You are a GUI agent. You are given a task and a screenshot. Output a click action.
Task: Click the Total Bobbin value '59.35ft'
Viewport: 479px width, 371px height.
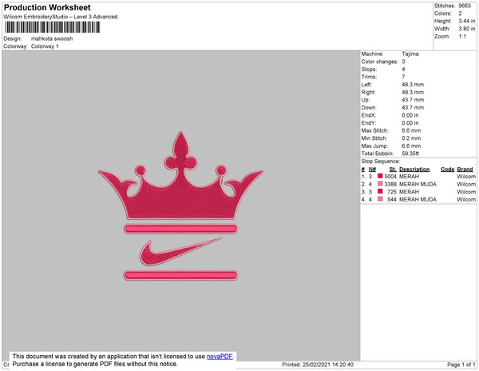(x=410, y=154)
